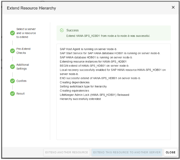Click the 'Extend Resource Hierarchy' dialog title
This screenshot has height=160, width=180.
[31, 8]
